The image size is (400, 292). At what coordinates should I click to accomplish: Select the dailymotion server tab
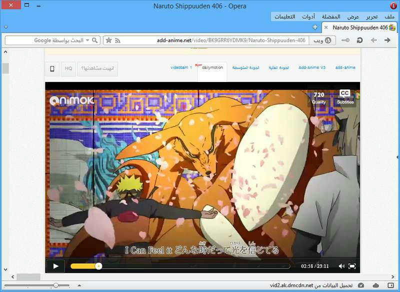tap(212, 67)
